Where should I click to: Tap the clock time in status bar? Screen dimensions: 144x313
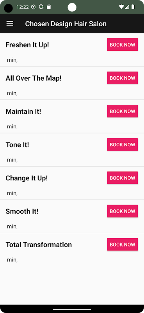[x=23, y=7]
